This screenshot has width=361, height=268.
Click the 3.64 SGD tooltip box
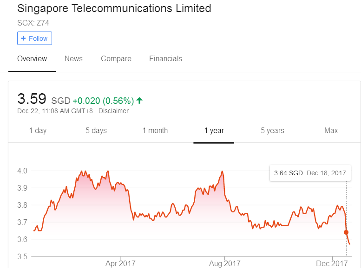(310, 173)
